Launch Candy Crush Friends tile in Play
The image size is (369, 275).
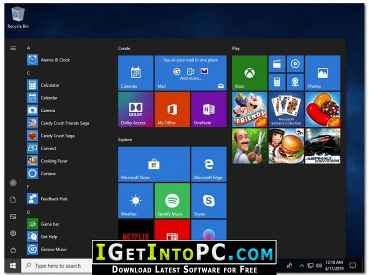(249, 109)
